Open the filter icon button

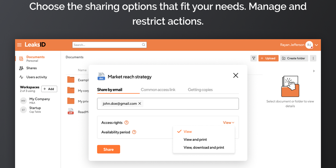coord(253,58)
